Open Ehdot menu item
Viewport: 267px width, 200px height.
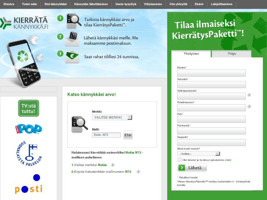[199, 4]
